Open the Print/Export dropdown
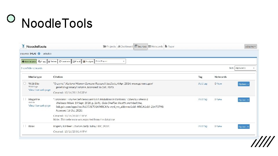The width and height of the screenshot is (278, 156). tap(110, 61)
